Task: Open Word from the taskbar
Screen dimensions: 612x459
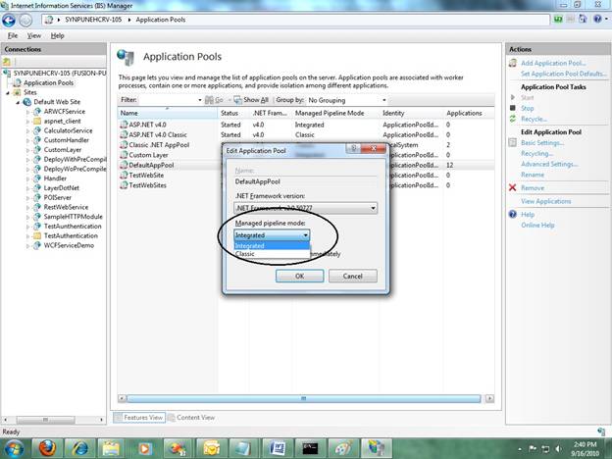Action: 278,448
